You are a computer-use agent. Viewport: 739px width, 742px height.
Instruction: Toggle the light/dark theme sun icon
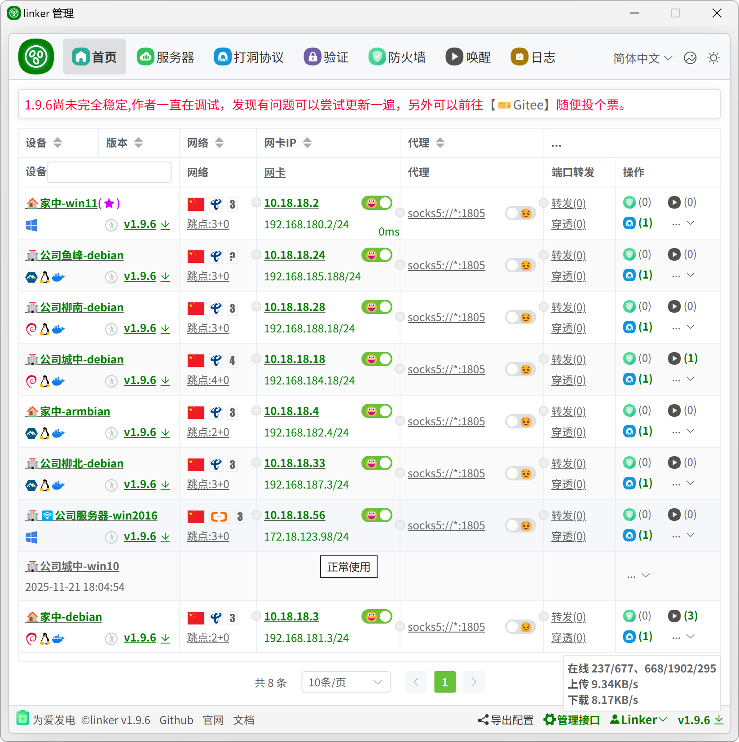click(x=713, y=58)
